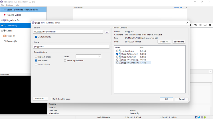Close the top advertisement banner
The image size is (213, 119).
186,8
